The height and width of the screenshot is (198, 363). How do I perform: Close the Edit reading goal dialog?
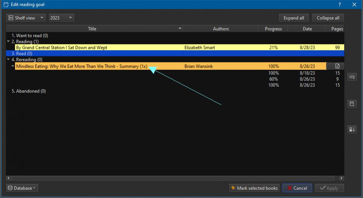(354, 5)
